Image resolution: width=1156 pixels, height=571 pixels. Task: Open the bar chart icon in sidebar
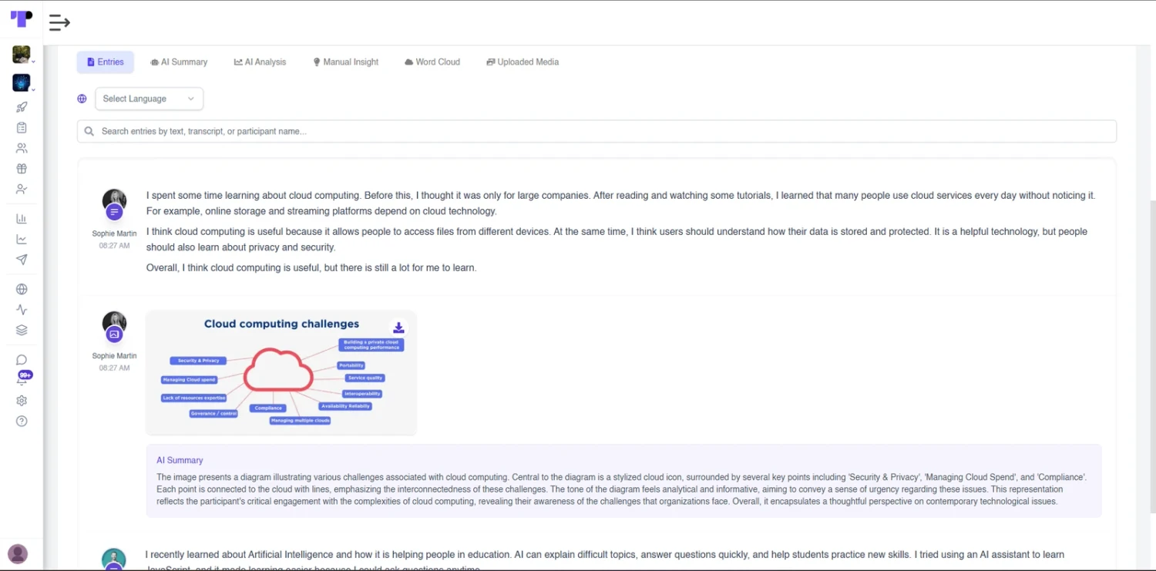point(22,219)
